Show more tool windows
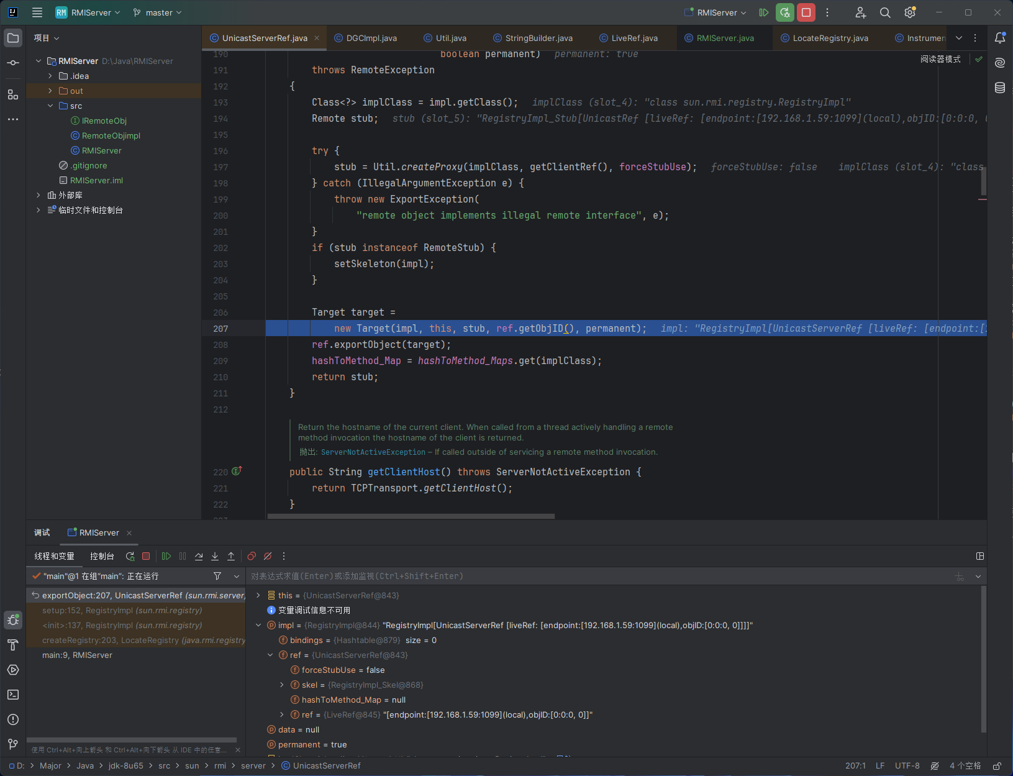Screen dimensions: 1013x776 coord(13,119)
